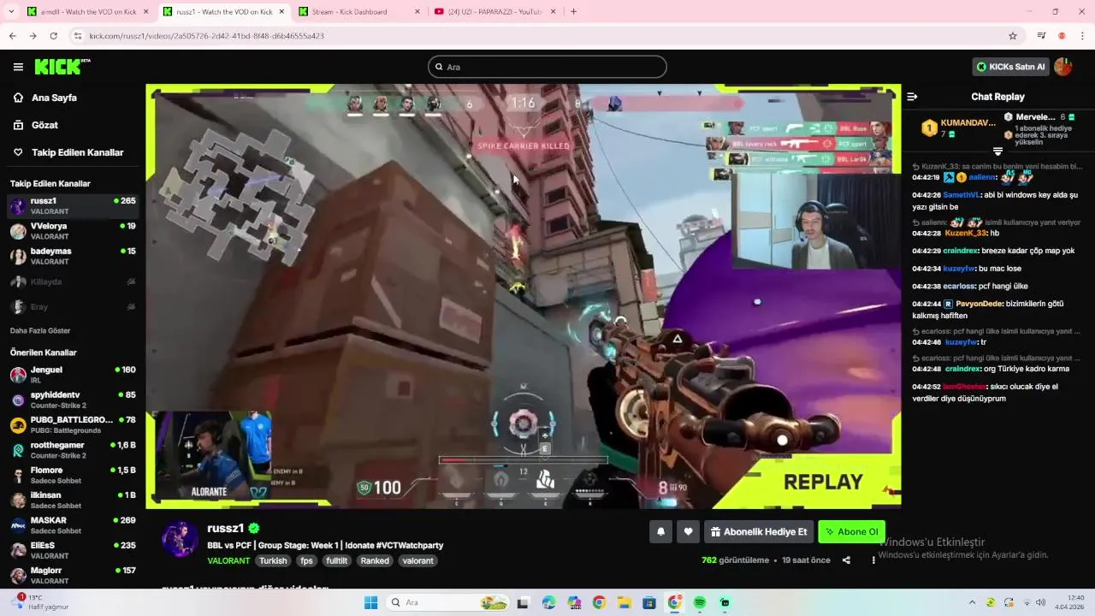This screenshot has height=616, width=1095.
Task: Open Maglorr recommended channel
Action: (x=73, y=575)
